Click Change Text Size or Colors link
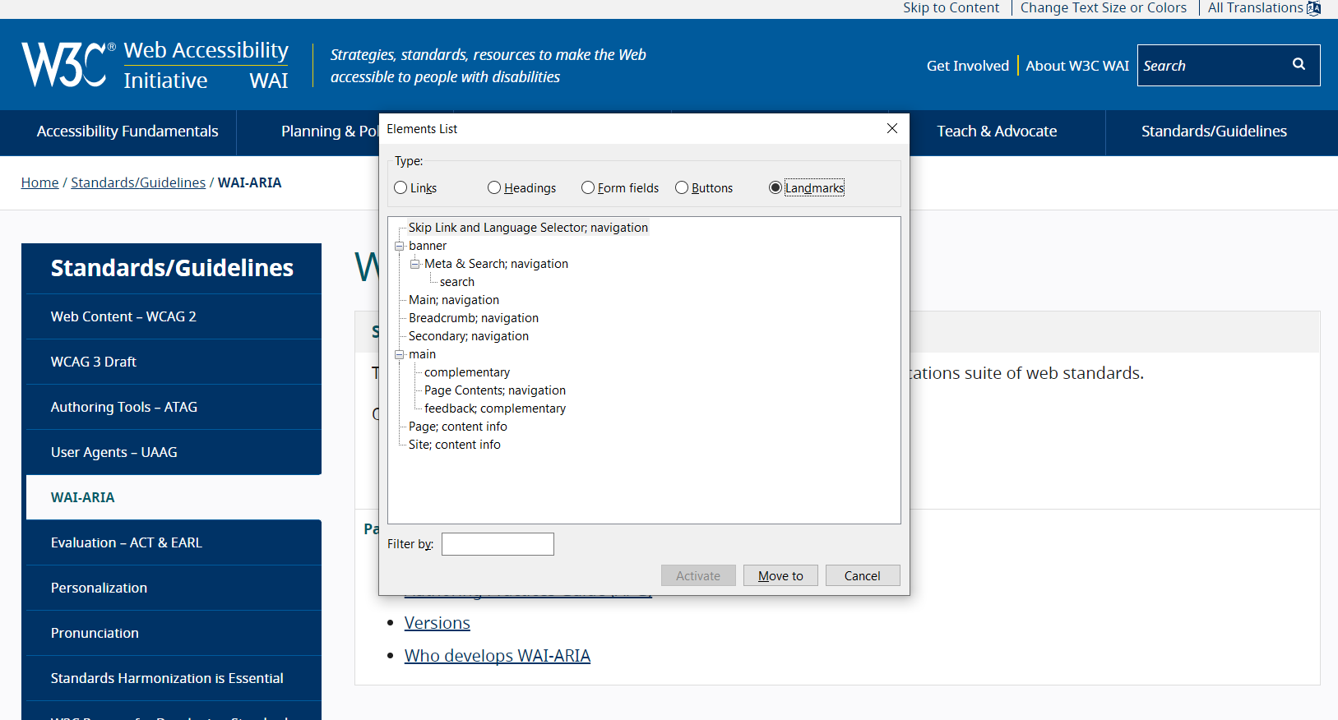The height and width of the screenshot is (720, 1338). pos(1103,8)
